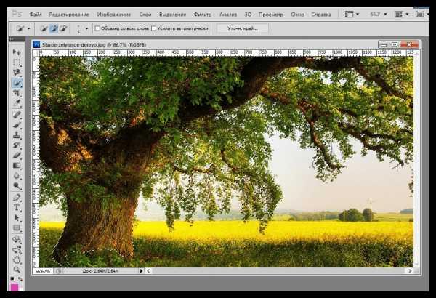Select the Clone Stamp tool

click(17, 135)
